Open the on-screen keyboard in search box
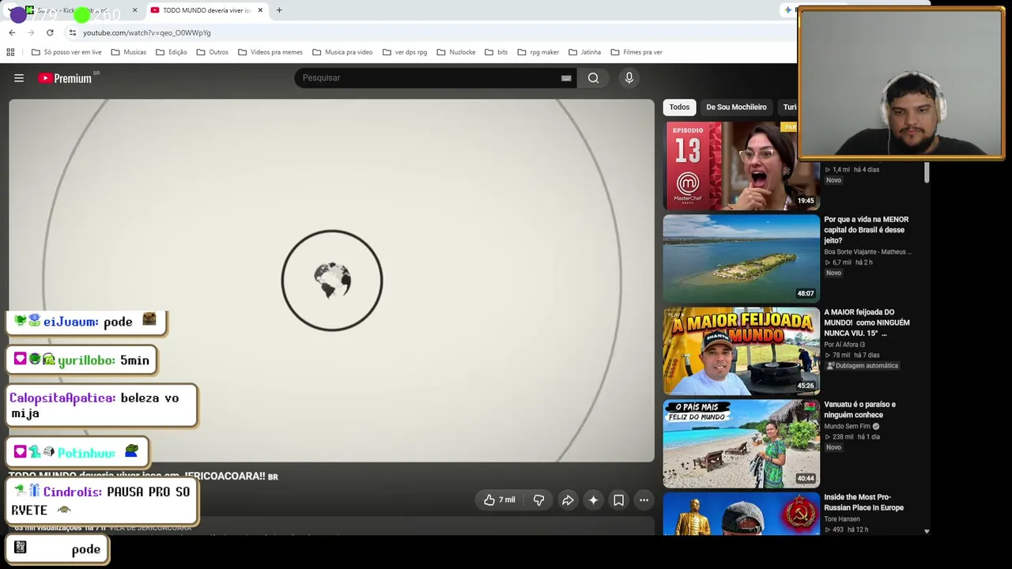The image size is (1012, 569). click(566, 77)
